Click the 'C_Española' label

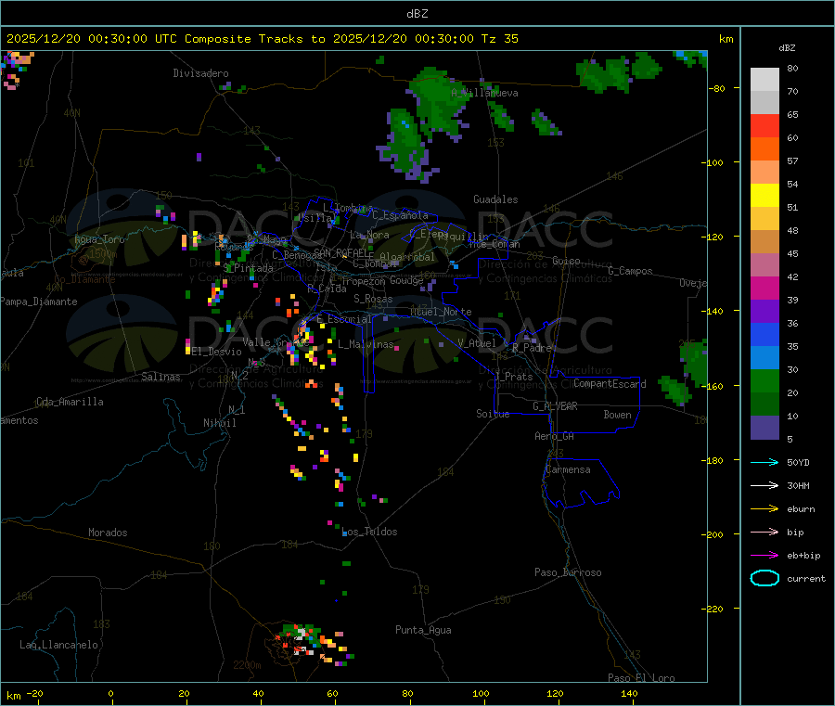coord(401,215)
